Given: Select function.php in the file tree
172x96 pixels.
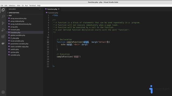Looking at the screenshot, I should click(15, 33).
